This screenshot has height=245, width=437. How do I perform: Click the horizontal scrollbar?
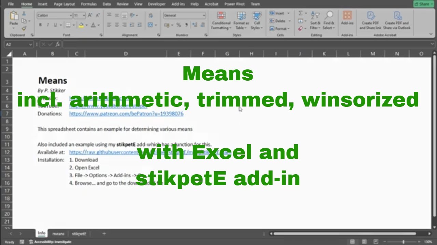(x=345, y=234)
